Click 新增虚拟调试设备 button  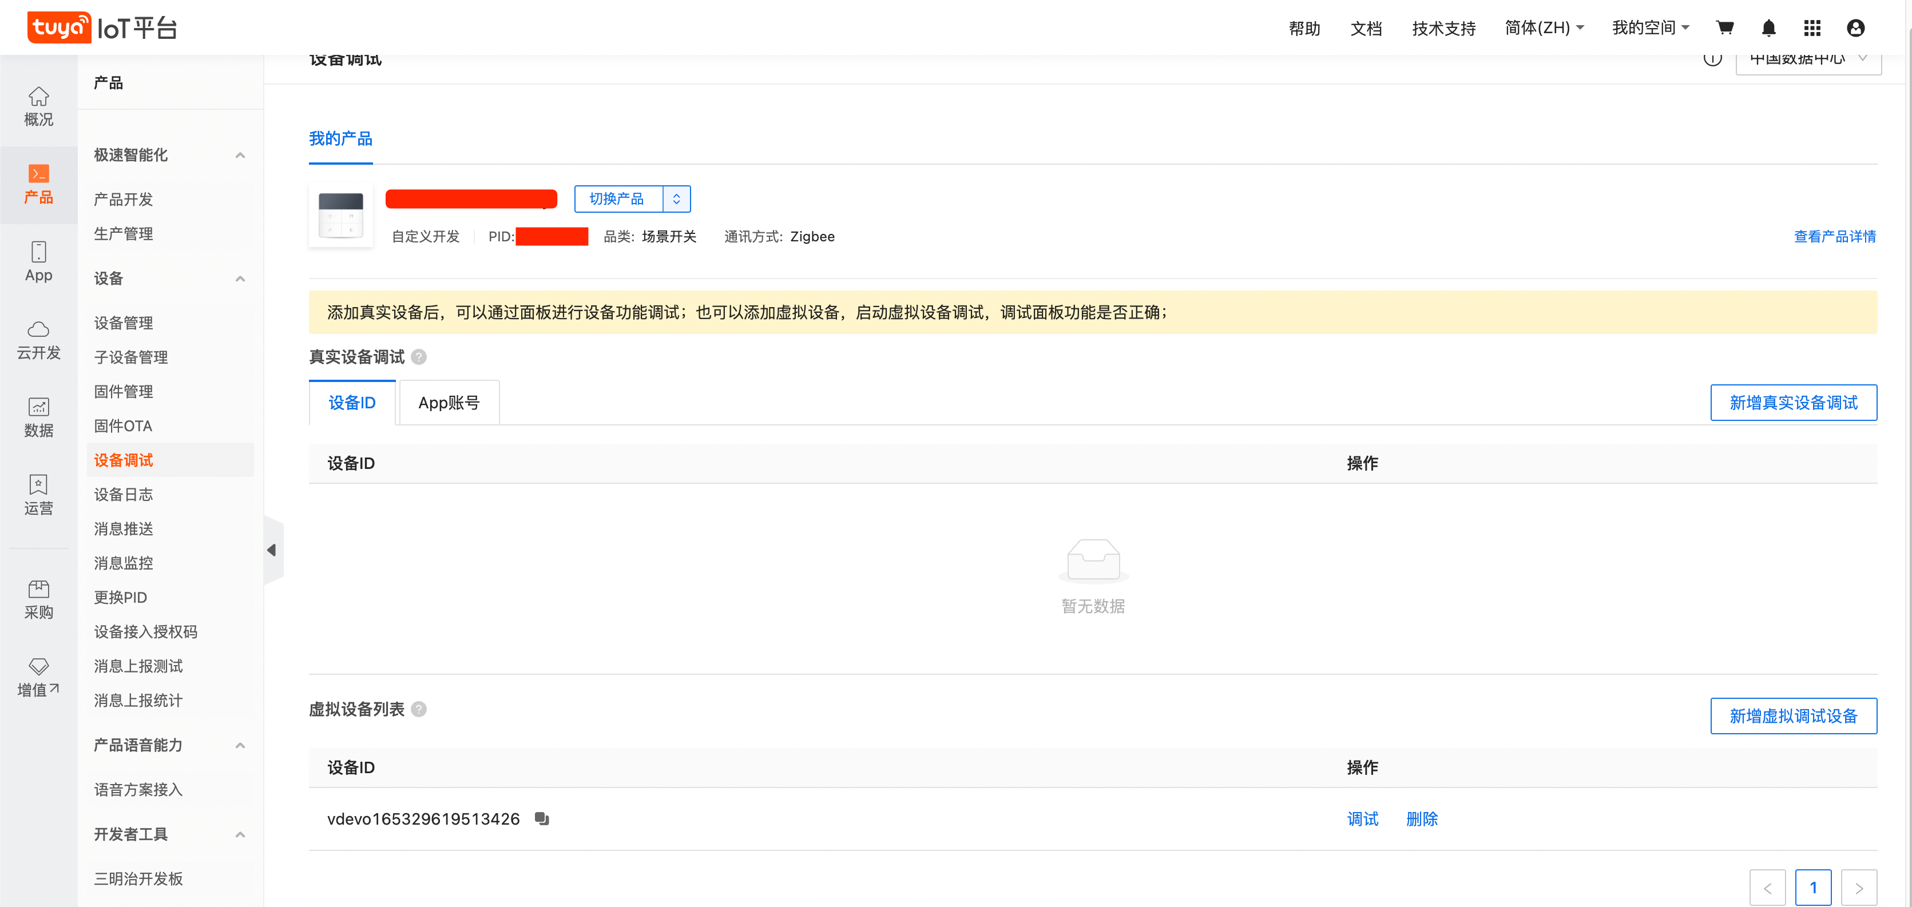[x=1793, y=715]
